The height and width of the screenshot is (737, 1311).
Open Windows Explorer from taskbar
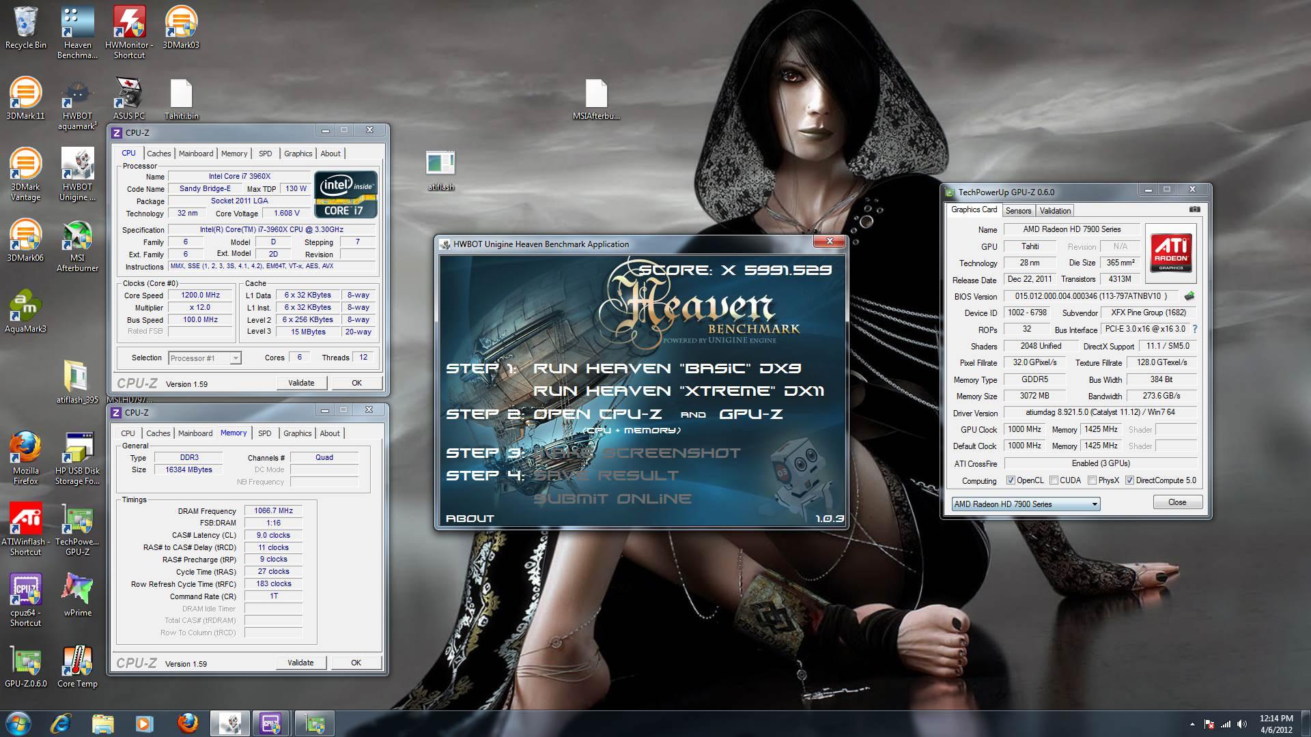tap(102, 723)
